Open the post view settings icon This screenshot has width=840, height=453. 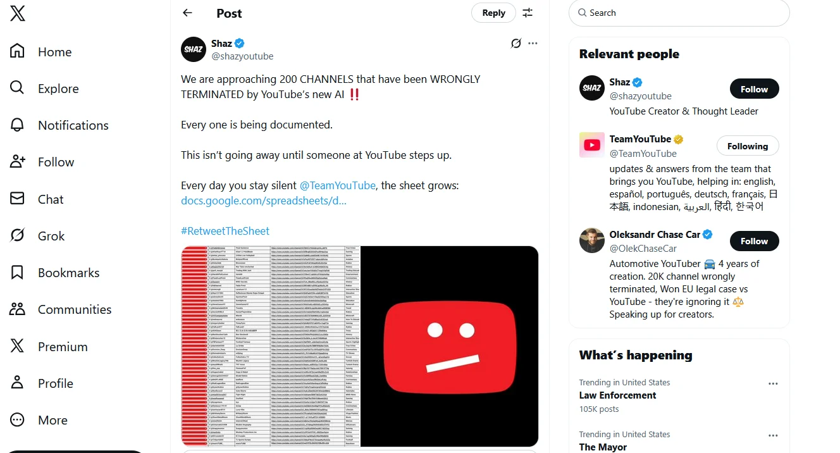528,13
